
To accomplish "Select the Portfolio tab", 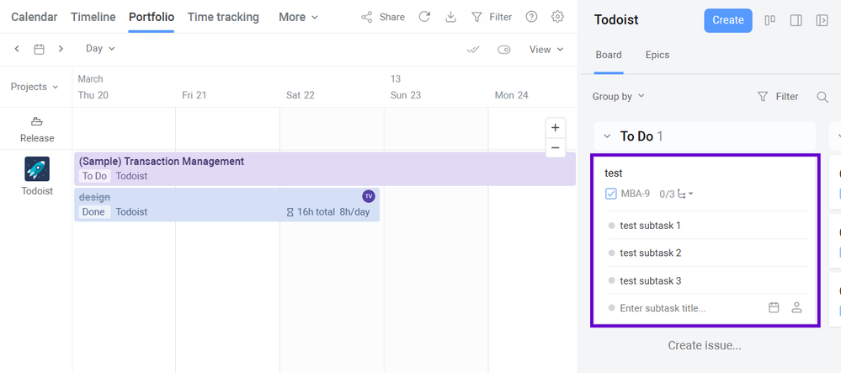I will [x=152, y=17].
